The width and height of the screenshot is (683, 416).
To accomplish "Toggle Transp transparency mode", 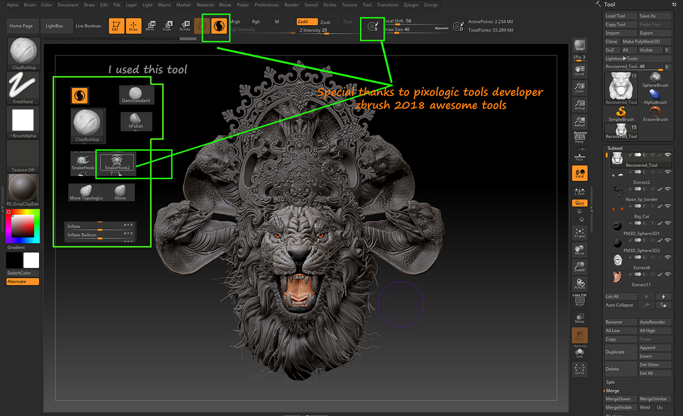I will (x=579, y=318).
